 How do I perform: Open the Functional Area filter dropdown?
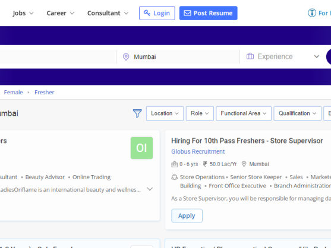[x=244, y=113]
